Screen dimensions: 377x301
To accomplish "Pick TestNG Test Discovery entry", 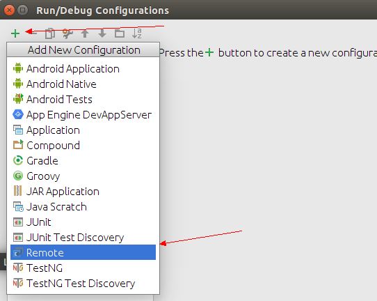I will [x=83, y=284].
